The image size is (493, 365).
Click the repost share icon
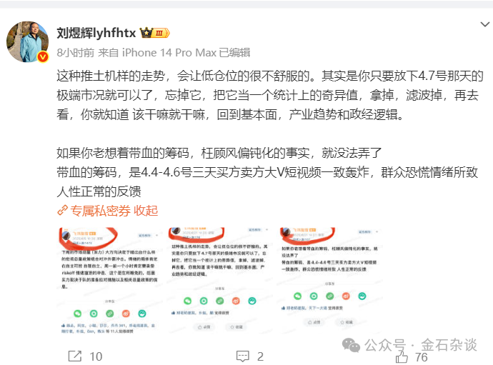(x=75, y=356)
